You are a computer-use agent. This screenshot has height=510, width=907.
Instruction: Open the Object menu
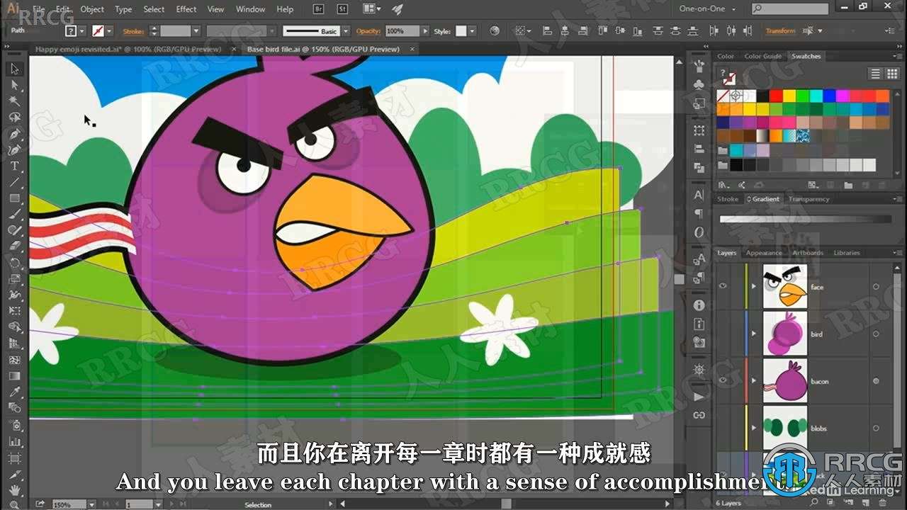coord(92,9)
